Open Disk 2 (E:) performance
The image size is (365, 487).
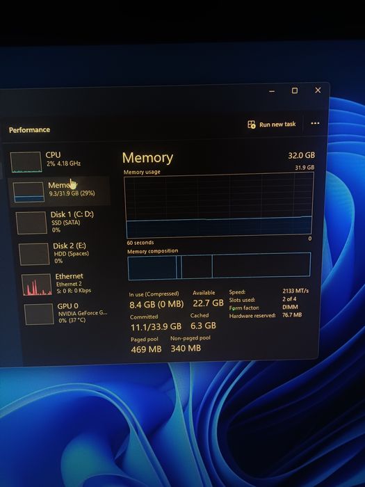click(62, 253)
